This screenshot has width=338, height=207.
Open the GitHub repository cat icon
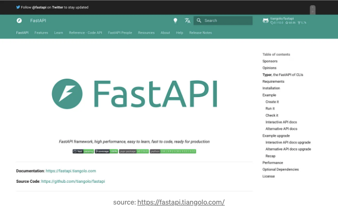[x=265, y=21]
